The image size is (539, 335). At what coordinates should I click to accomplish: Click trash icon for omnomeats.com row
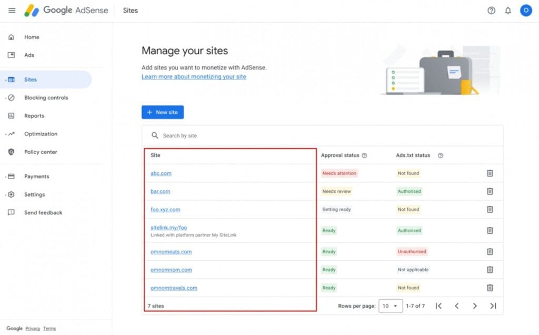pos(490,252)
